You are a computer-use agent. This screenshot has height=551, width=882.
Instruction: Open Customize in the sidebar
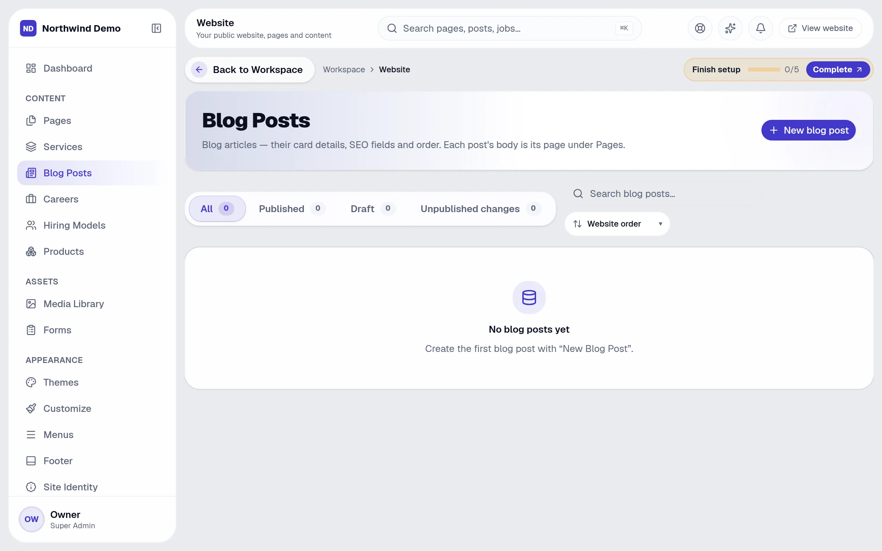[92, 408]
